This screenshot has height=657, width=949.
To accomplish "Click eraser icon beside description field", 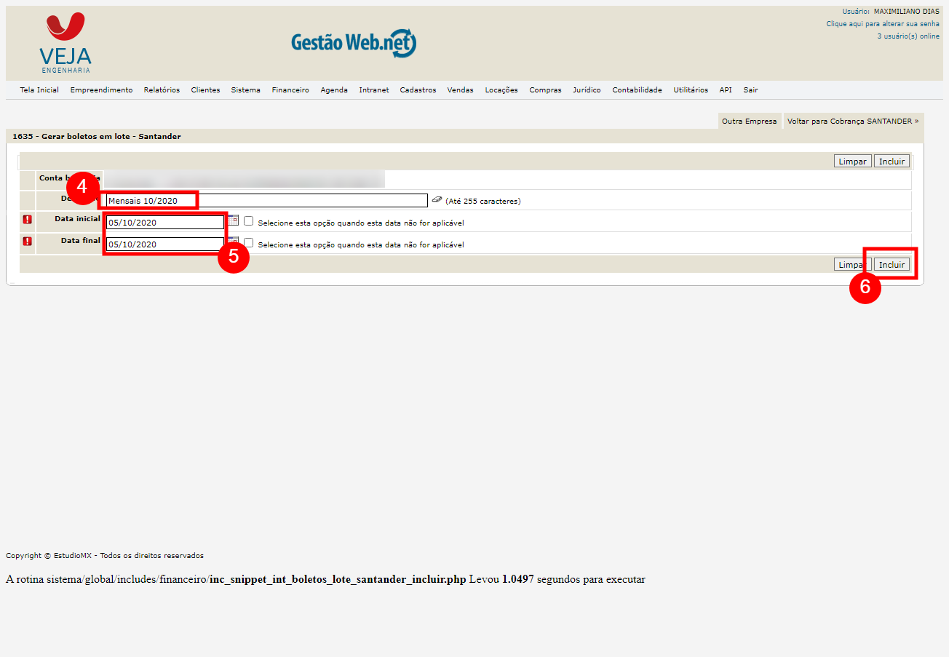I will coord(437,199).
